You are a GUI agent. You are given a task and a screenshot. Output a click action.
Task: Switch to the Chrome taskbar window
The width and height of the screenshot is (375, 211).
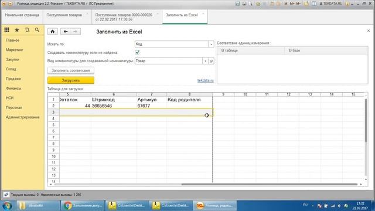[x=83, y=206]
